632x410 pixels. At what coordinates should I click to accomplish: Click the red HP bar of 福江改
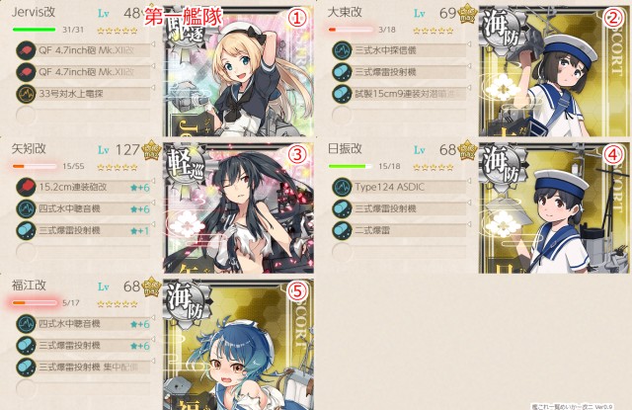tap(35, 302)
